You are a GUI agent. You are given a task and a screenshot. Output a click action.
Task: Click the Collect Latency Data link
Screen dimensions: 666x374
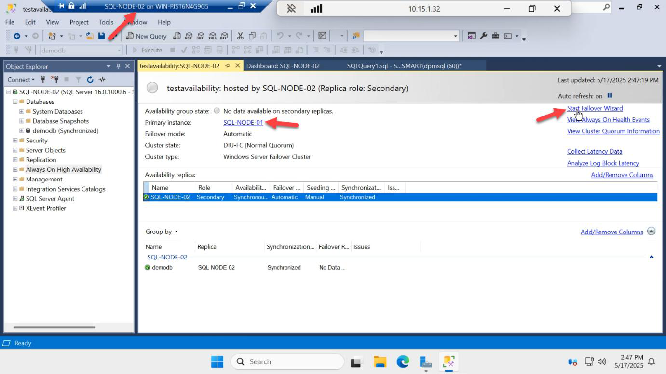tap(595, 151)
